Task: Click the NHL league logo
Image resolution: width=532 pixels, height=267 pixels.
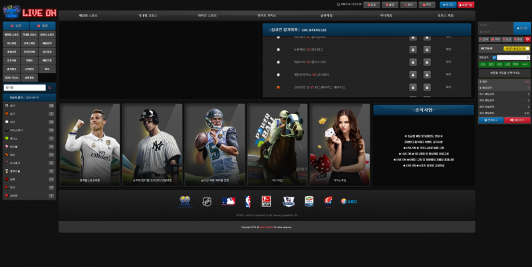Action: click(x=207, y=200)
